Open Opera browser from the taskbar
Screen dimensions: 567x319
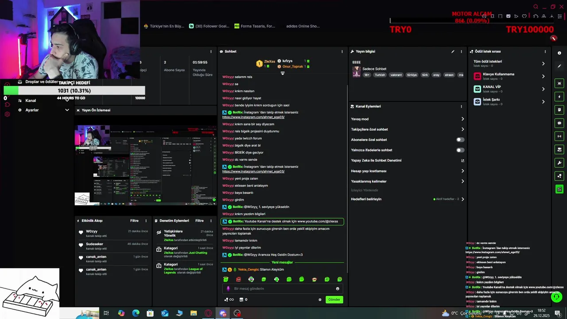208,313
